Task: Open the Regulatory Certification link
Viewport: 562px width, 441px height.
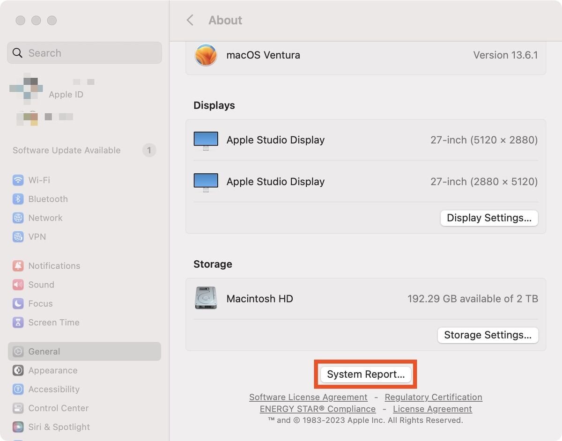Action: click(433, 397)
